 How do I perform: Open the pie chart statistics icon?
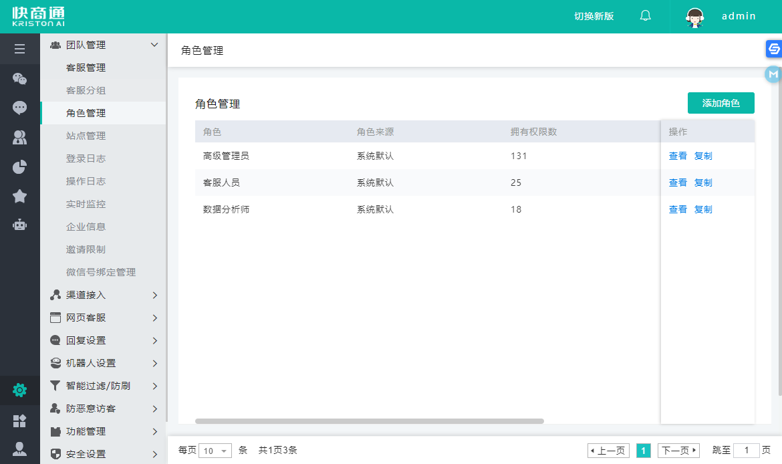[19, 166]
